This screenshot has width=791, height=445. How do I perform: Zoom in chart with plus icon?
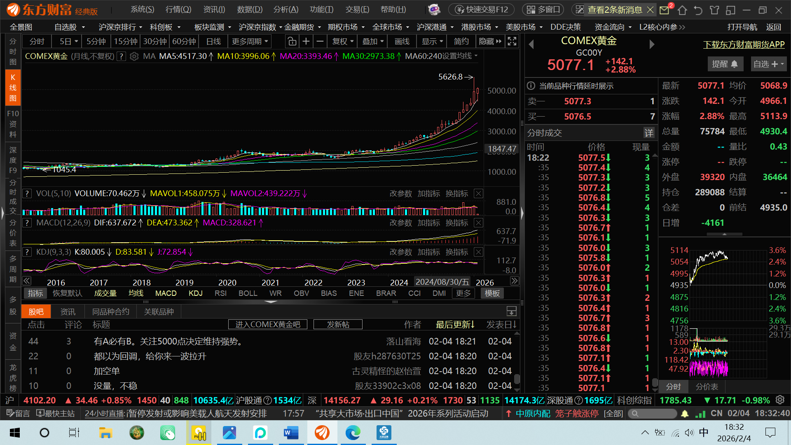coord(306,41)
